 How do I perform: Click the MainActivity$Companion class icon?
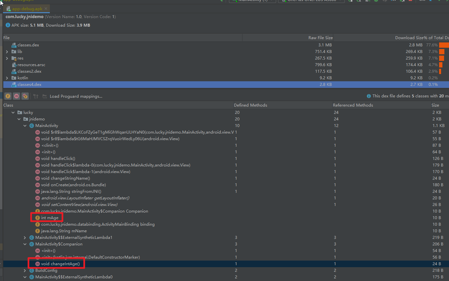click(32, 244)
